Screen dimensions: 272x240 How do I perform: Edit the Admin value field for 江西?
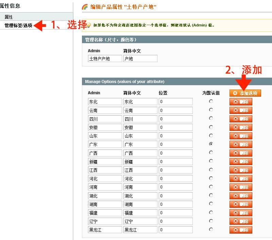(105, 170)
